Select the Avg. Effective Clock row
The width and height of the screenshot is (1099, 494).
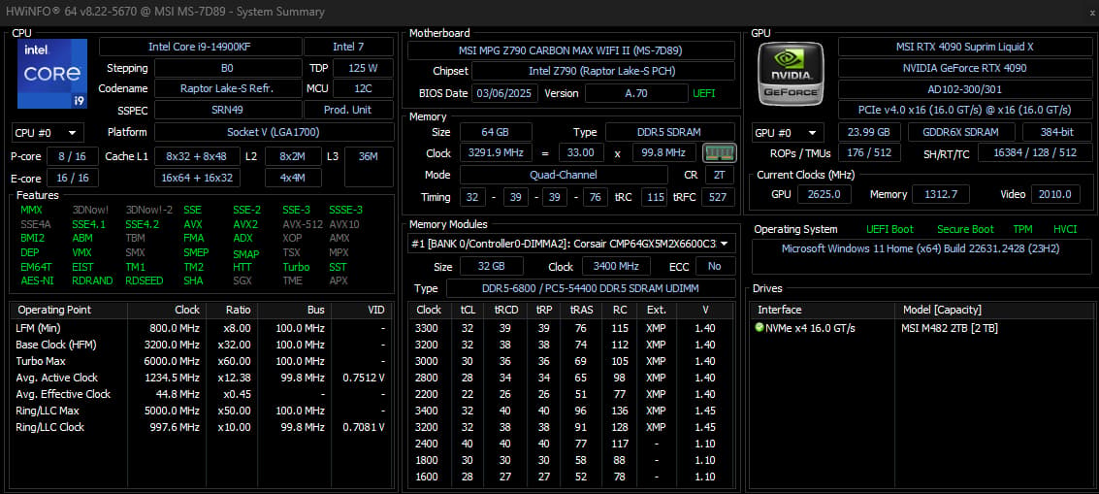click(x=203, y=394)
